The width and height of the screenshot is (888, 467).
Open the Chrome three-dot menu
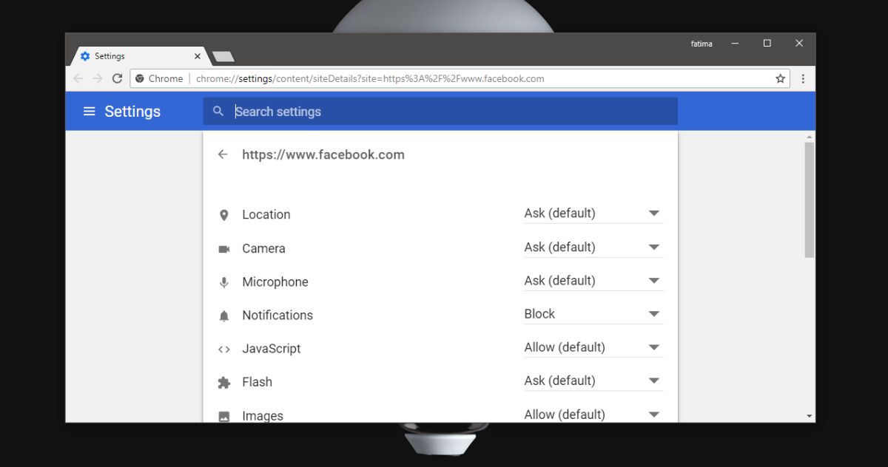pyautogui.click(x=803, y=78)
